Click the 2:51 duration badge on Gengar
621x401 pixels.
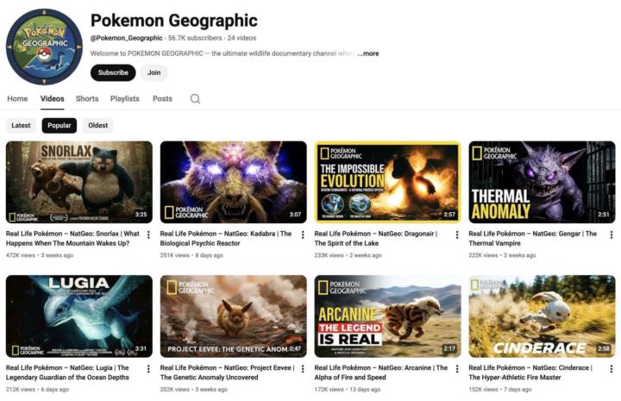(604, 215)
